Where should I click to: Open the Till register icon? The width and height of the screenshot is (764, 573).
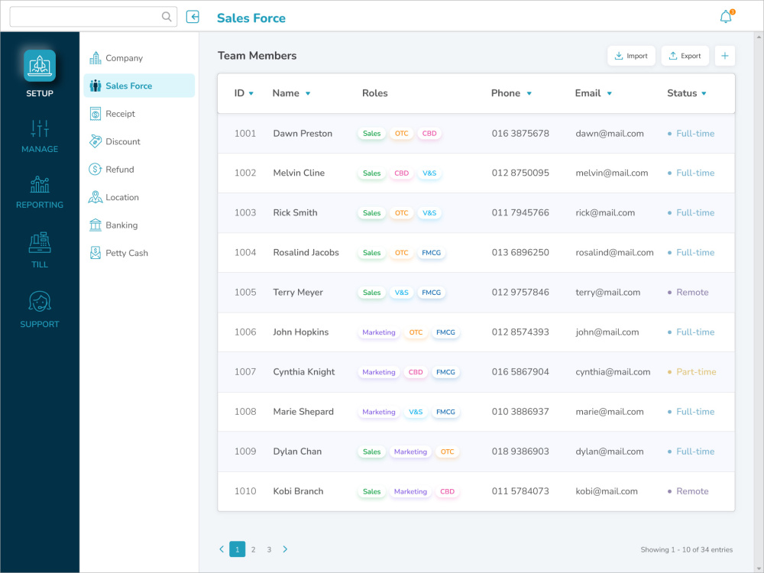39,243
